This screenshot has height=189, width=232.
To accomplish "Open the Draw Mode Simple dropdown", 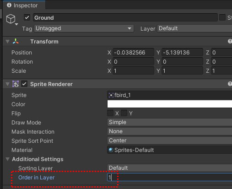I will click(170, 122).
